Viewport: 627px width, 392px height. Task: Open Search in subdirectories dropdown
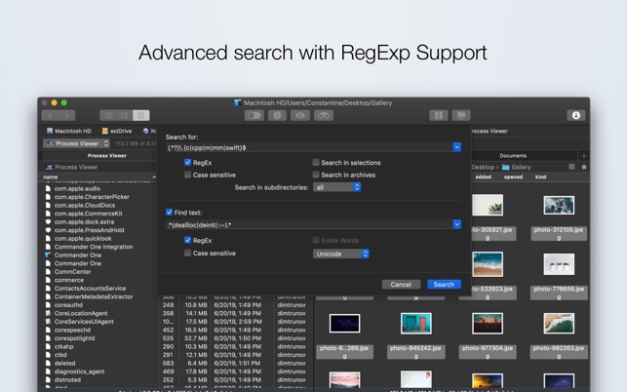337,187
